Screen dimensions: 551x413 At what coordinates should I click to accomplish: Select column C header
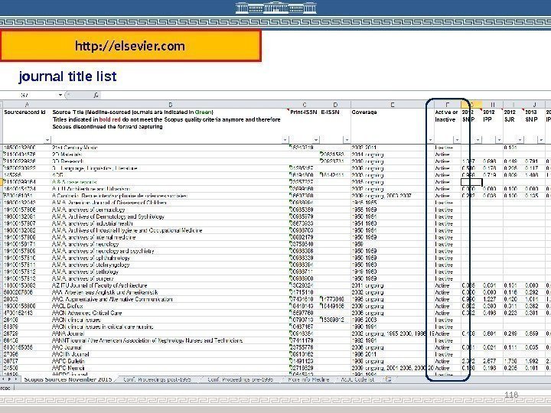coord(305,104)
